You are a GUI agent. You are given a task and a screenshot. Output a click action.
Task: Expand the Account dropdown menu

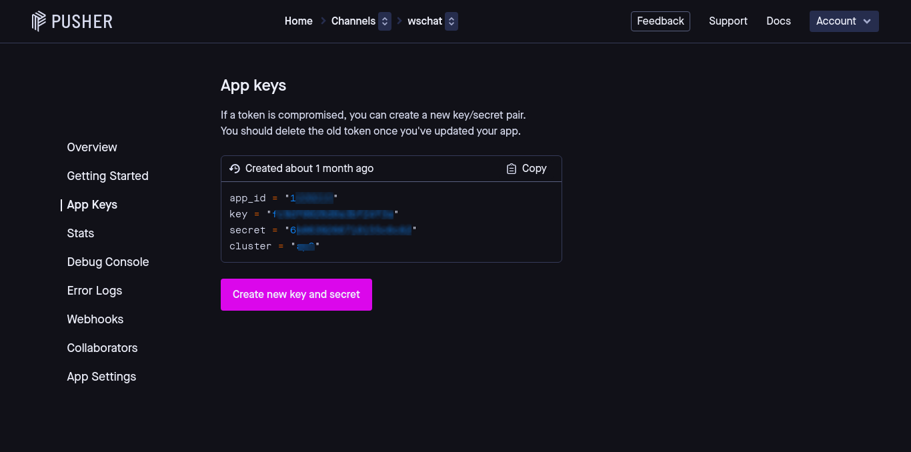coord(844,21)
